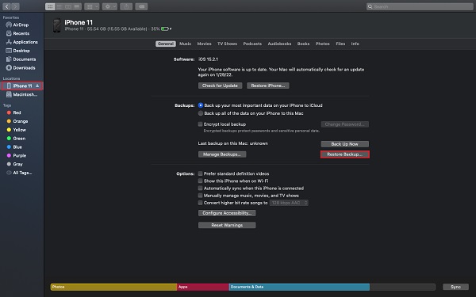Filter by the Gray tag
Image resolution: width=476 pixels, height=297 pixels.
(x=17, y=164)
